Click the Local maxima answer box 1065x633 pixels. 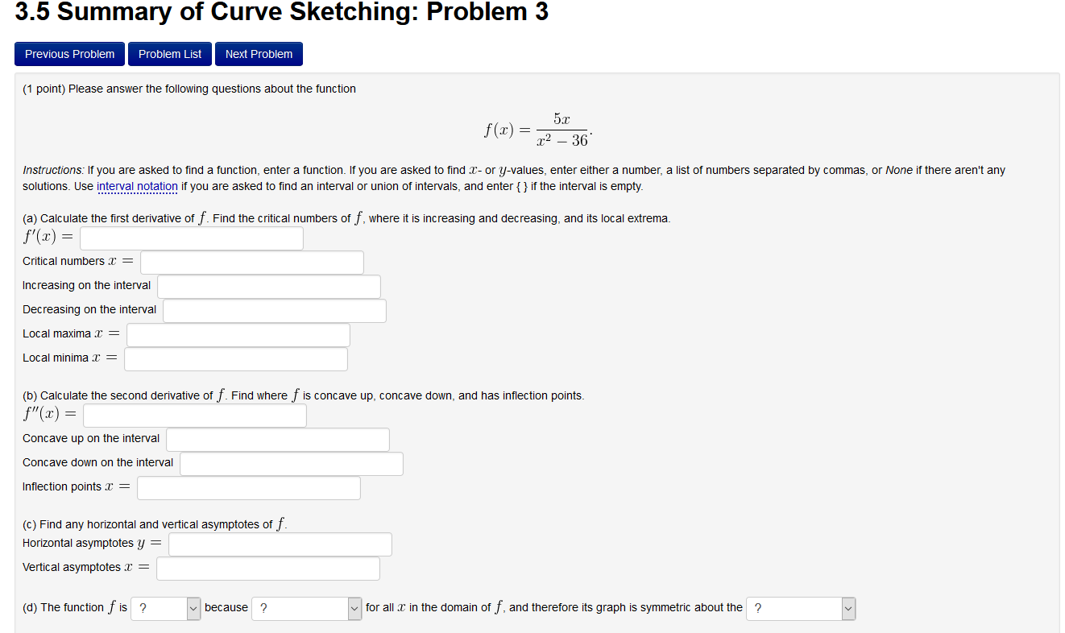point(238,334)
